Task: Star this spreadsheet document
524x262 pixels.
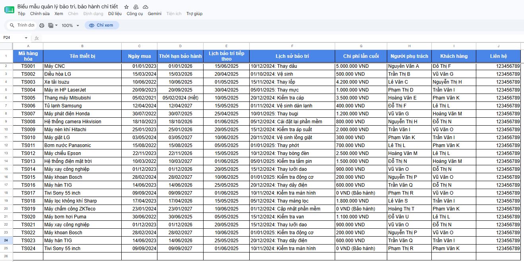Action: point(126,7)
